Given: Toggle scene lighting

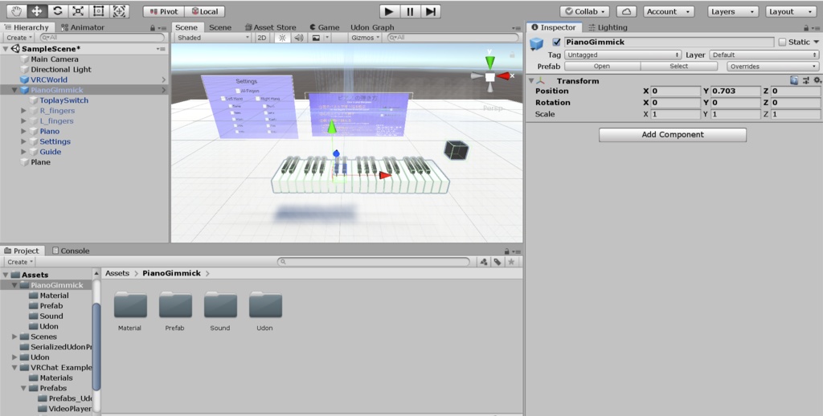Looking at the screenshot, I should pos(282,38).
